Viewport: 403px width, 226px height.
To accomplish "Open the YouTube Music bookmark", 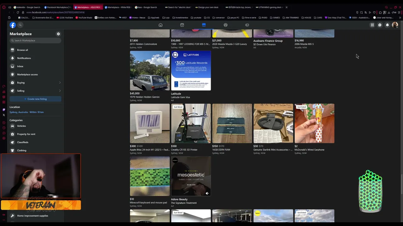I will coord(84,18).
